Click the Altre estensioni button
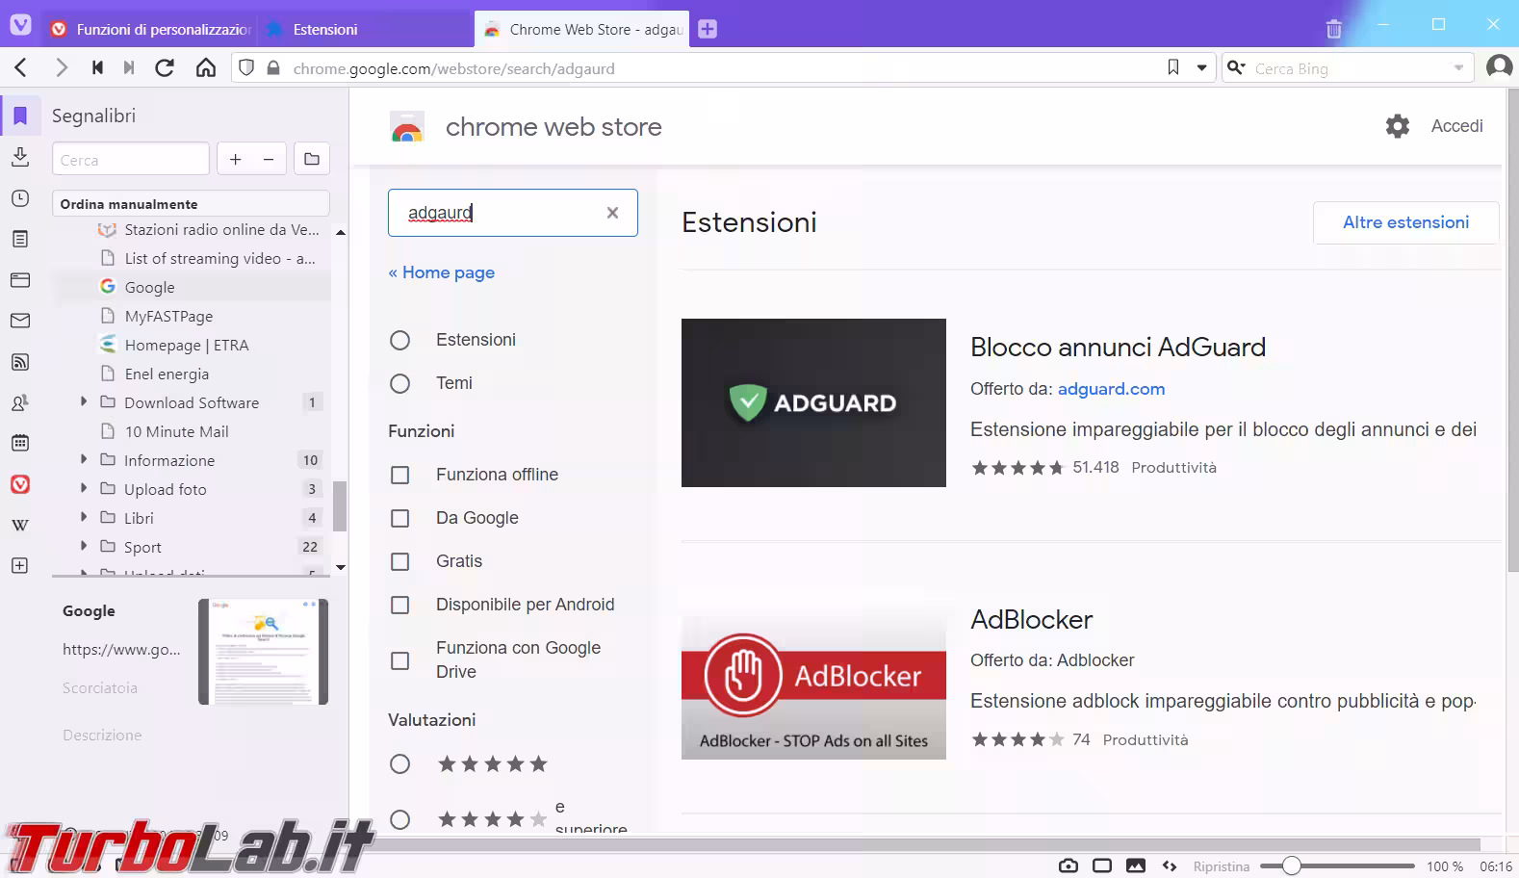1519x878 pixels. 1405,222
